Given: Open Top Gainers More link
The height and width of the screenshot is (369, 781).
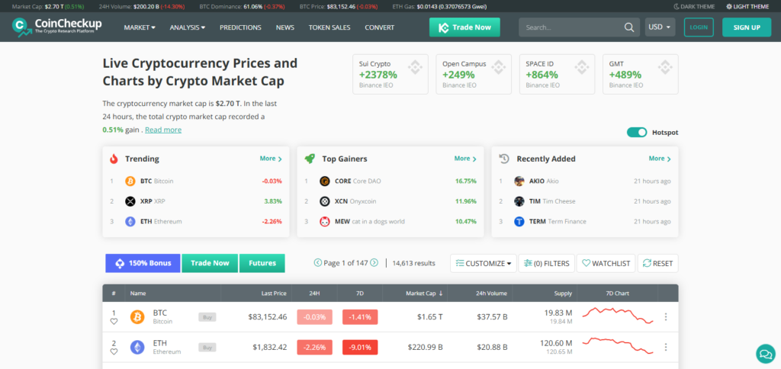Looking at the screenshot, I should [x=465, y=159].
